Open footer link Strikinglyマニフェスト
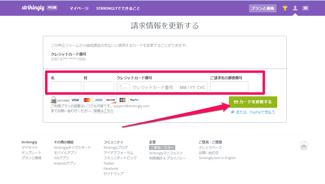This screenshot has height=184, width=325. click(166, 153)
